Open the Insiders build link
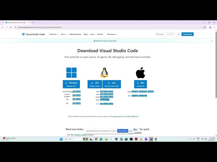The image size is (217, 162). tap(80, 135)
